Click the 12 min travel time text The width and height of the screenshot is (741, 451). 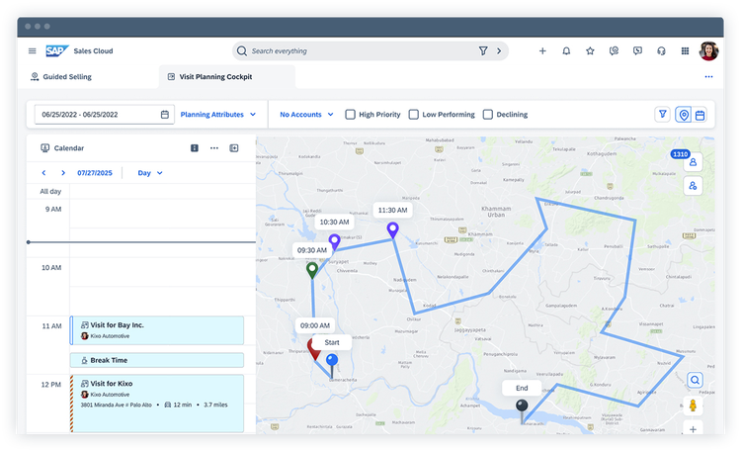coord(183,405)
